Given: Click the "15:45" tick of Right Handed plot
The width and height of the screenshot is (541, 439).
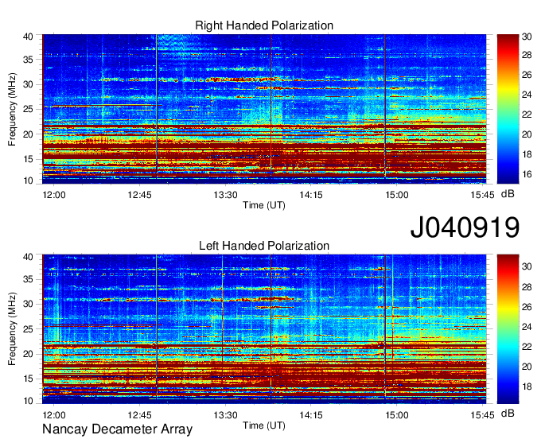Looking at the screenshot, I should pyautogui.click(x=482, y=195).
